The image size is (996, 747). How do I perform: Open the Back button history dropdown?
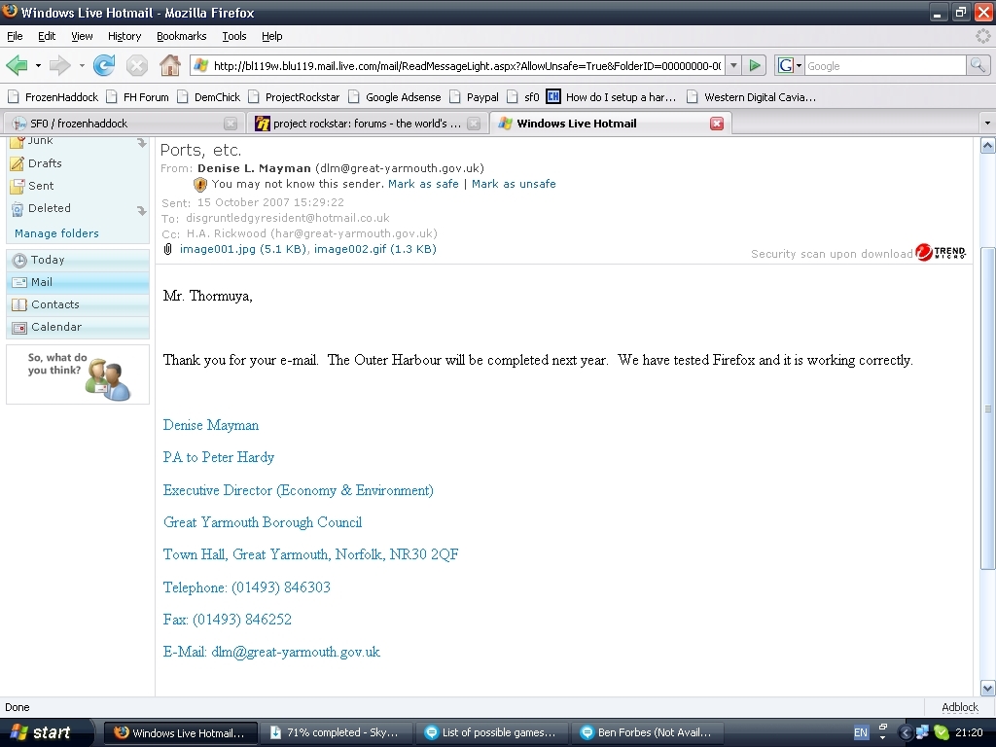click(x=38, y=65)
